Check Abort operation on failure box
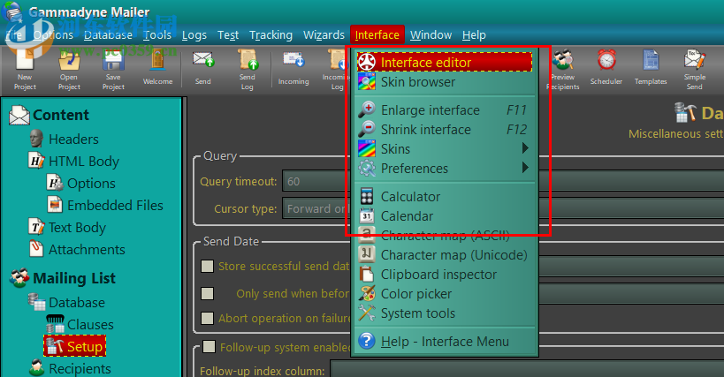This screenshot has width=724, height=377. [208, 318]
